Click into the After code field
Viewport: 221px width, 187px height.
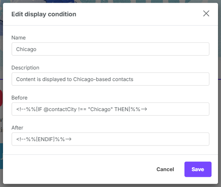(x=110, y=139)
